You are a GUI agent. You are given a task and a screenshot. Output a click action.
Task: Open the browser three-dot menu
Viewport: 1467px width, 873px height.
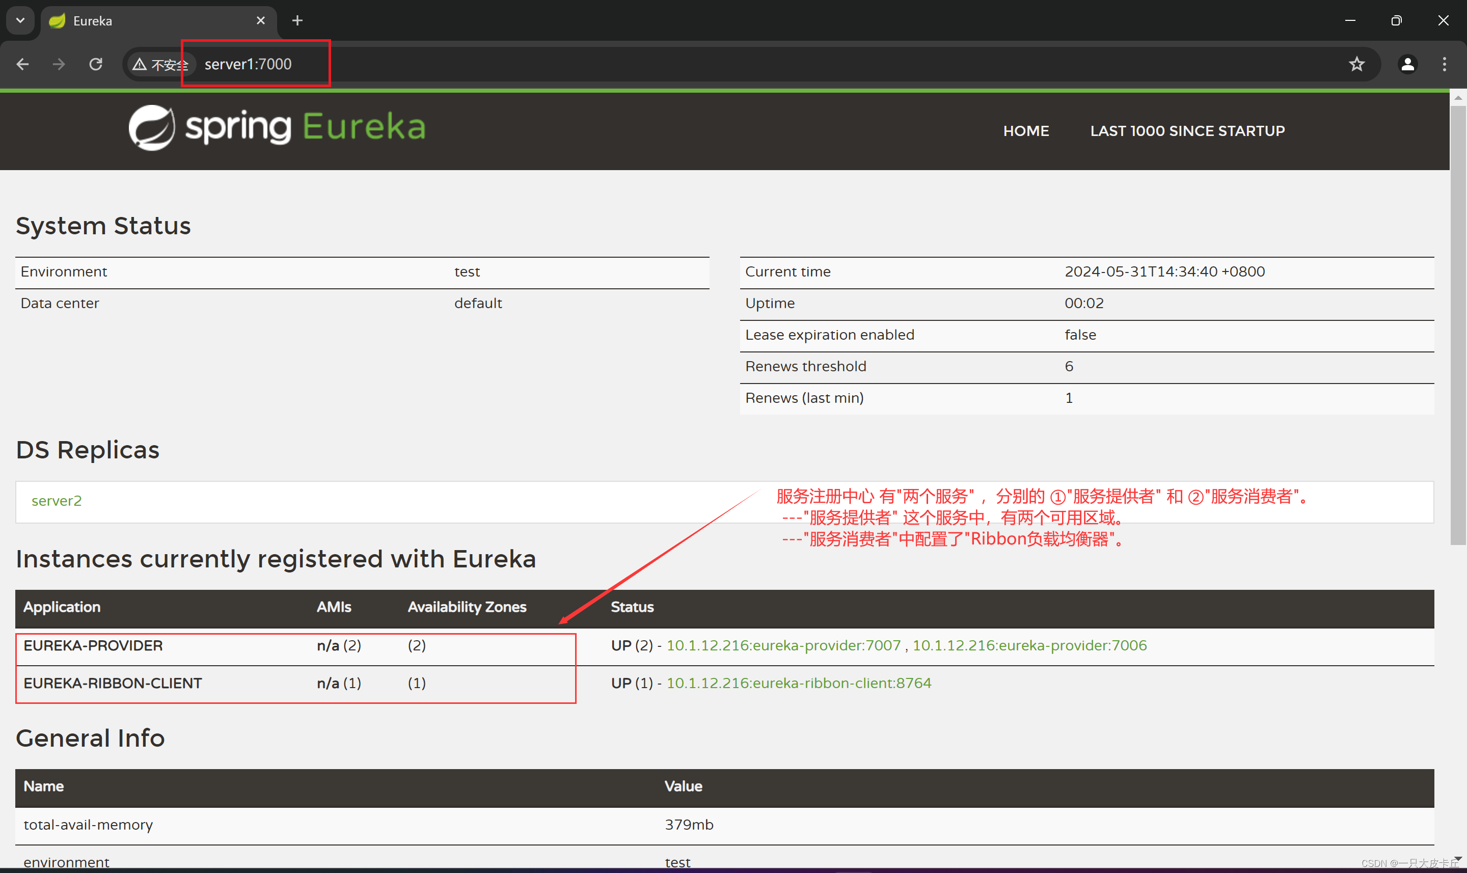point(1444,64)
